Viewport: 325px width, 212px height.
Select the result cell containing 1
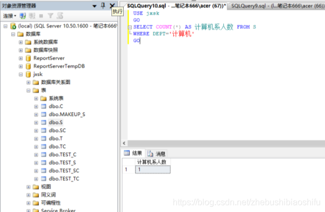coord(153,170)
